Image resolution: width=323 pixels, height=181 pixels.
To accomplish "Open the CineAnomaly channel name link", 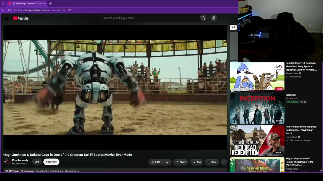I will tap(20, 160).
